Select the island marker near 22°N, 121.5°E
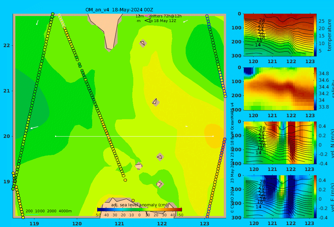The image size is (334, 227). pos(143,43)
